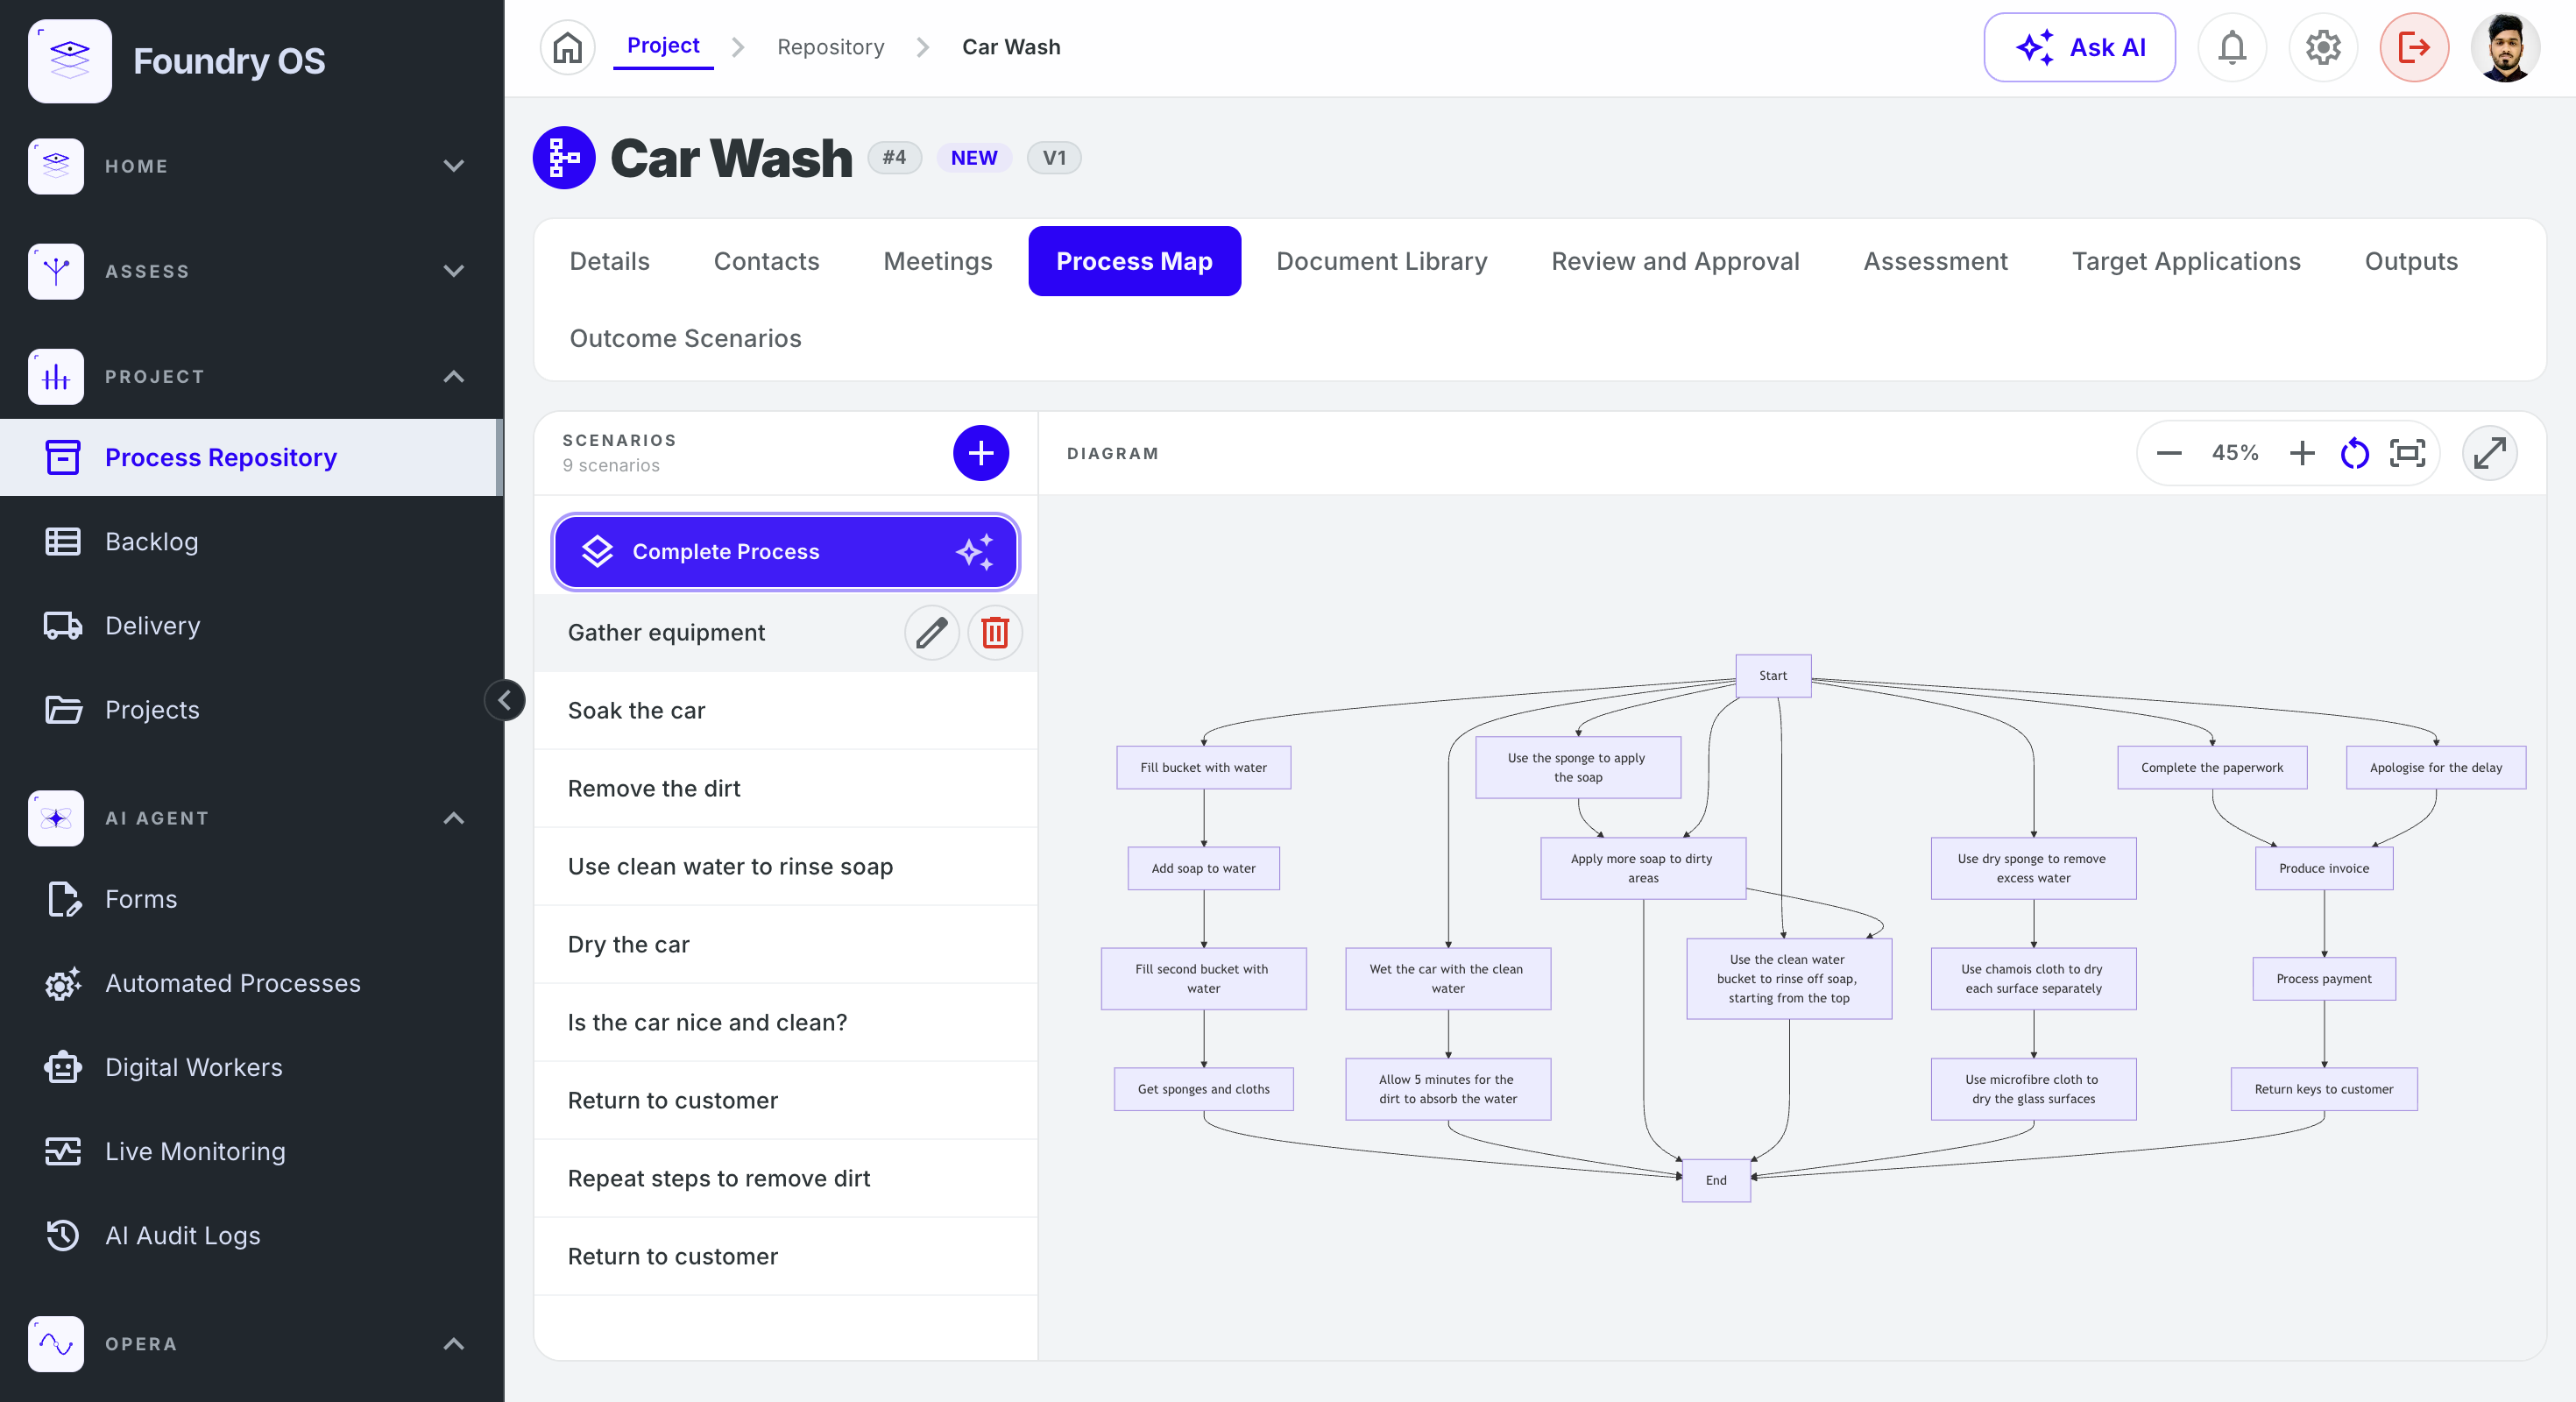Select the Remove the dirt scenario

pos(785,789)
